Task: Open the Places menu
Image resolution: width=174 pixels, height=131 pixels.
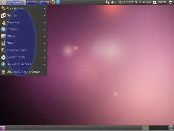Action: (x=32, y=2)
